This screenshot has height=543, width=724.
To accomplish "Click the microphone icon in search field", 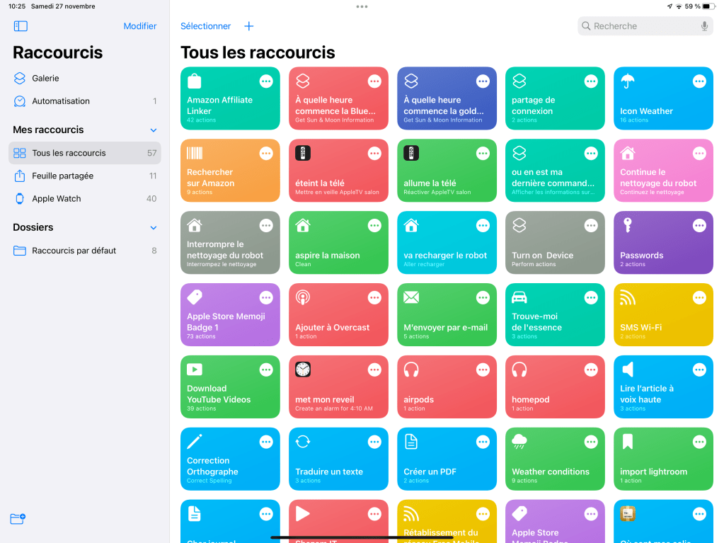I will (704, 26).
